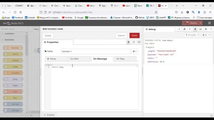Image resolution: width=214 pixels, height=120 pixels.
Task: Switch to the On Start tab
Action: click(x=79, y=59)
